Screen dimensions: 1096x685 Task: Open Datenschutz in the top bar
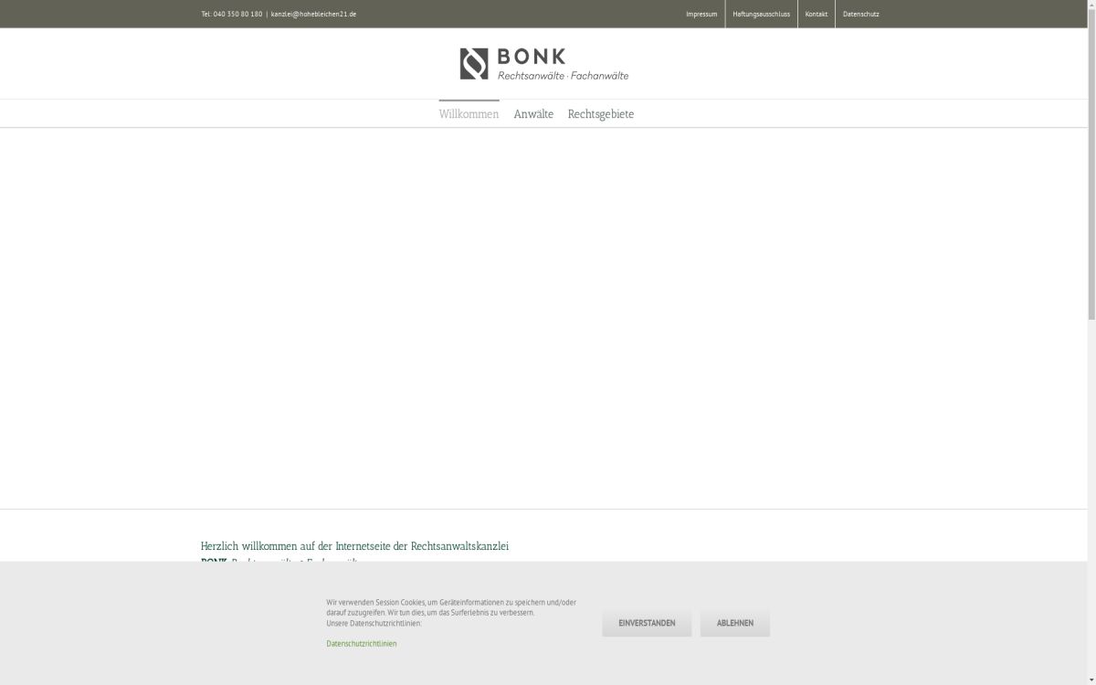click(x=860, y=14)
